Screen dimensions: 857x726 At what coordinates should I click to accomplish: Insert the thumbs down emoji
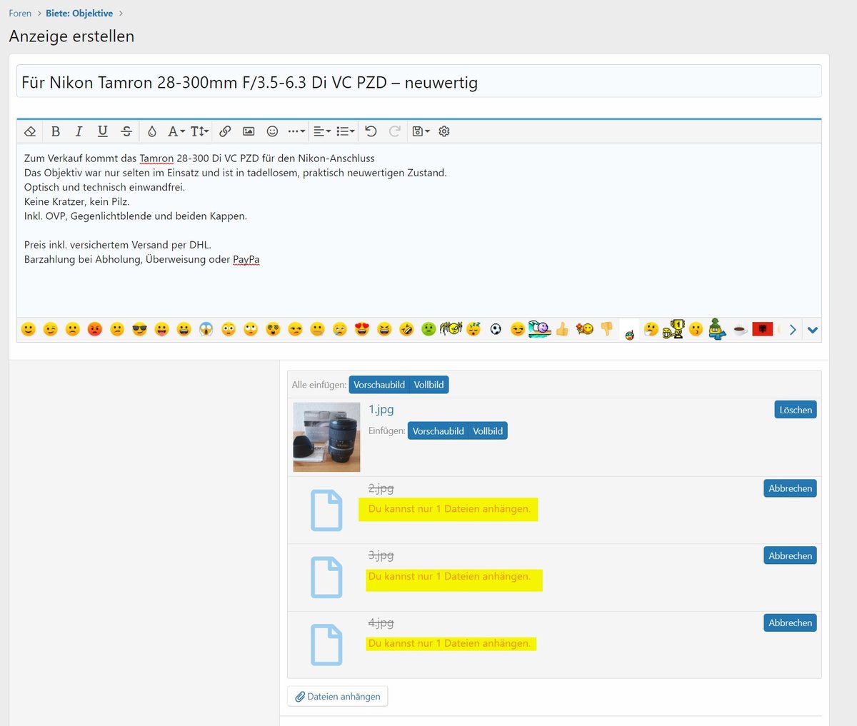coord(607,329)
